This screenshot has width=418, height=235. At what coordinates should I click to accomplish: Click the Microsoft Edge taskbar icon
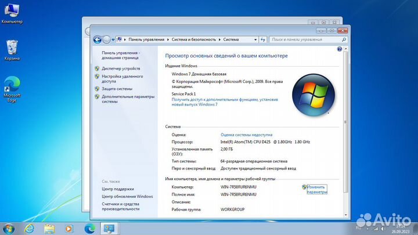(89, 229)
